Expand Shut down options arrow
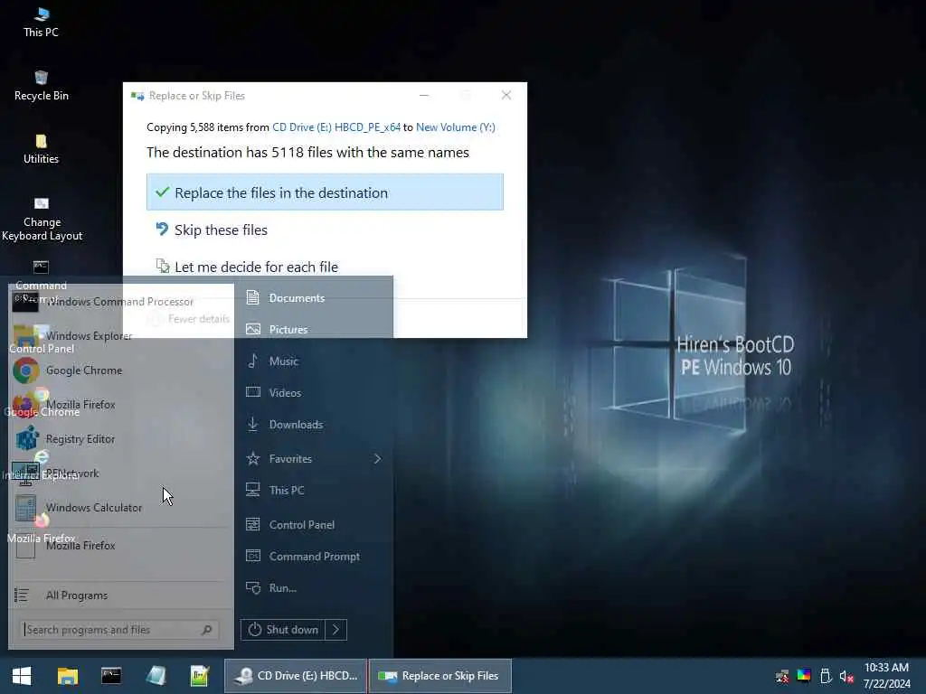This screenshot has height=694, width=926. point(335,630)
